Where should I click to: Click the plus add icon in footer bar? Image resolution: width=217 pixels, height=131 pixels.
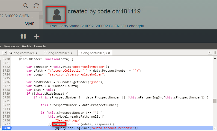click(x=37, y=36)
